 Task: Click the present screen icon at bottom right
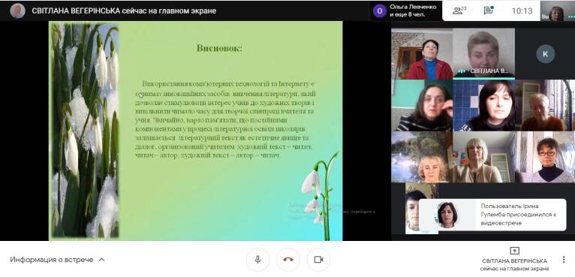point(514,251)
